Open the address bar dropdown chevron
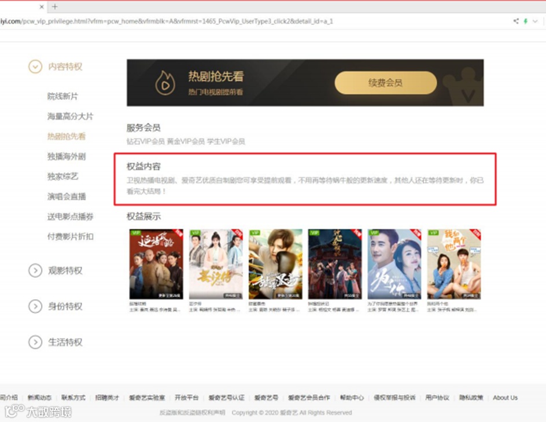This screenshot has height=422, width=546. [x=535, y=21]
